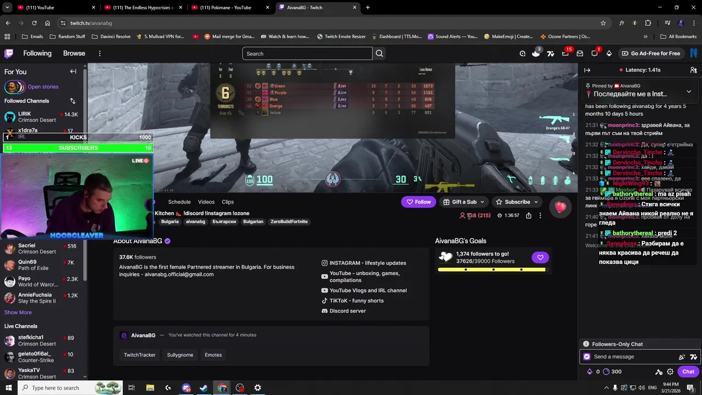Open the Random Stuff bookmarks folder
The height and width of the screenshot is (395, 702).
[67, 36]
